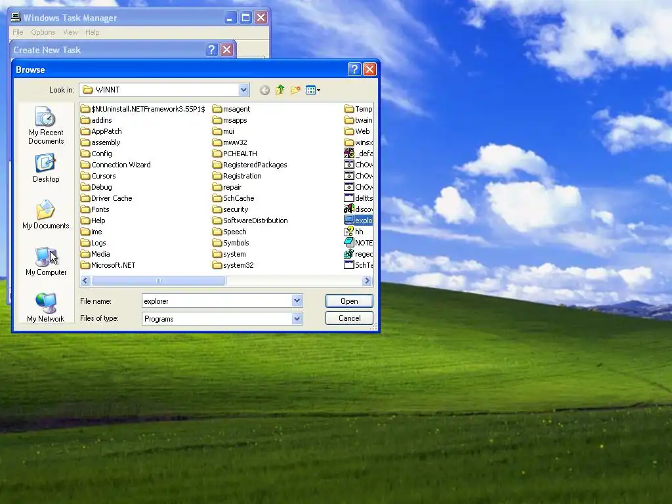Open My Recent Documents in places bar
The height and width of the screenshot is (504, 672).
coord(46,125)
